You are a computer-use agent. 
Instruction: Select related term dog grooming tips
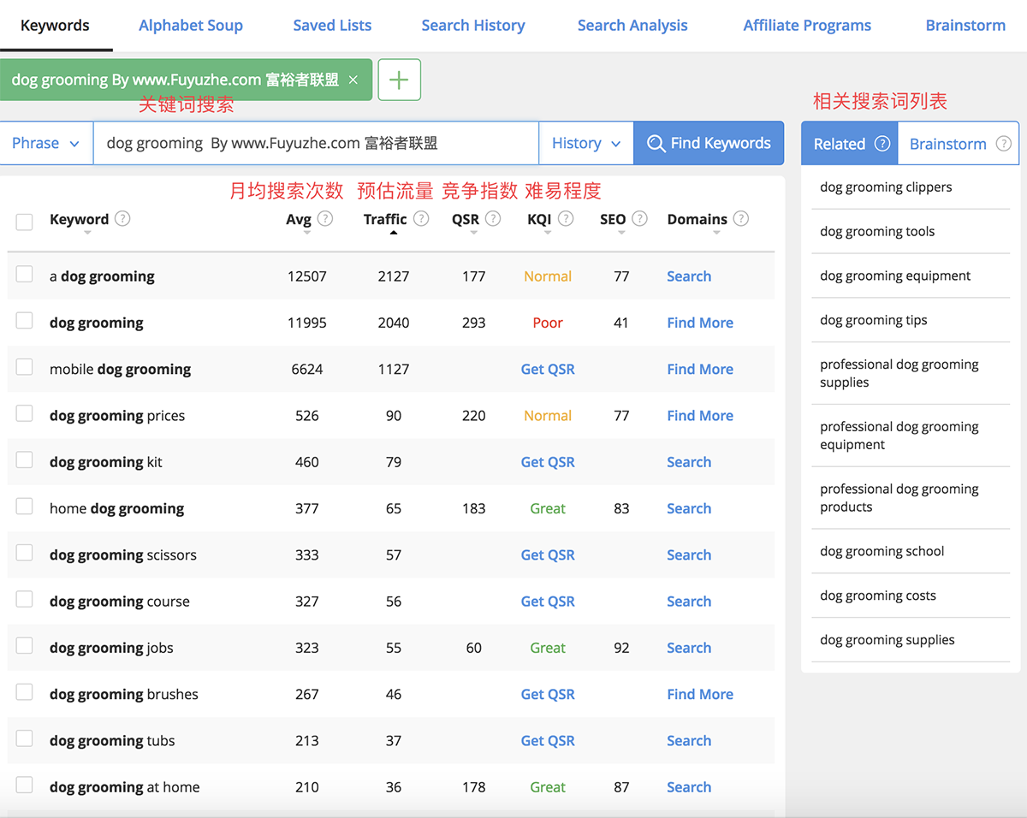click(874, 321)
